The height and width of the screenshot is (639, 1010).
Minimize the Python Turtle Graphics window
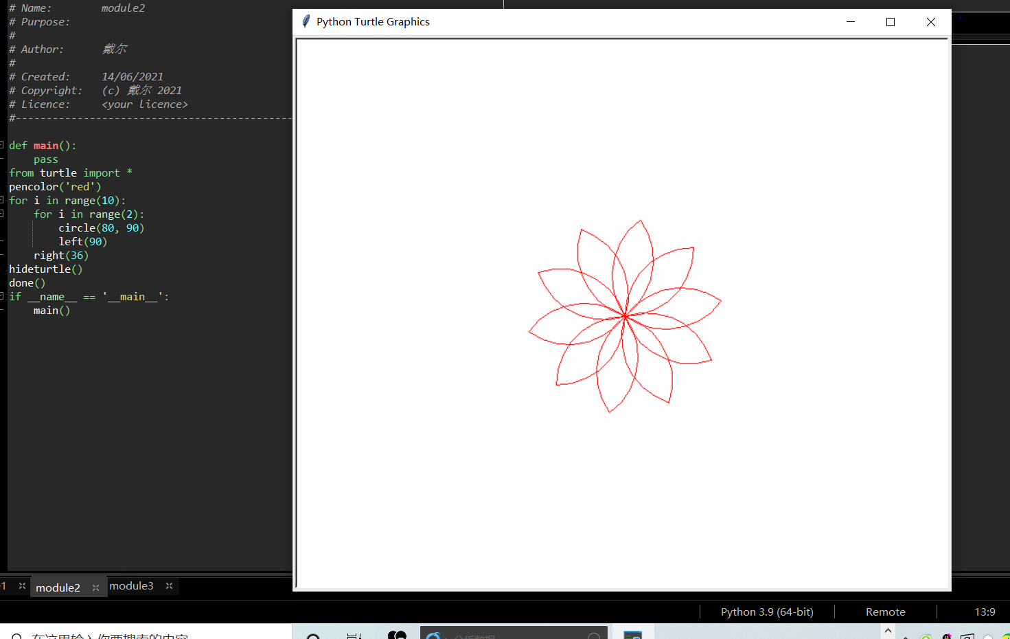point(851,21)
